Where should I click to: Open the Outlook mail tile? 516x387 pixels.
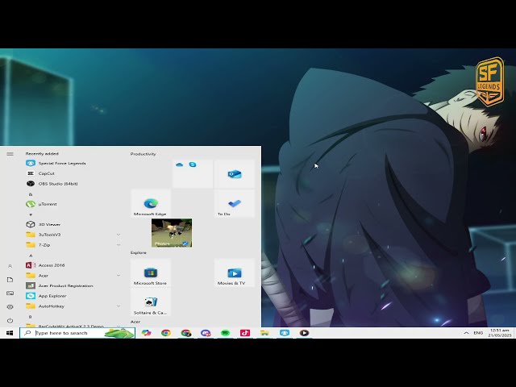point(235,174)
